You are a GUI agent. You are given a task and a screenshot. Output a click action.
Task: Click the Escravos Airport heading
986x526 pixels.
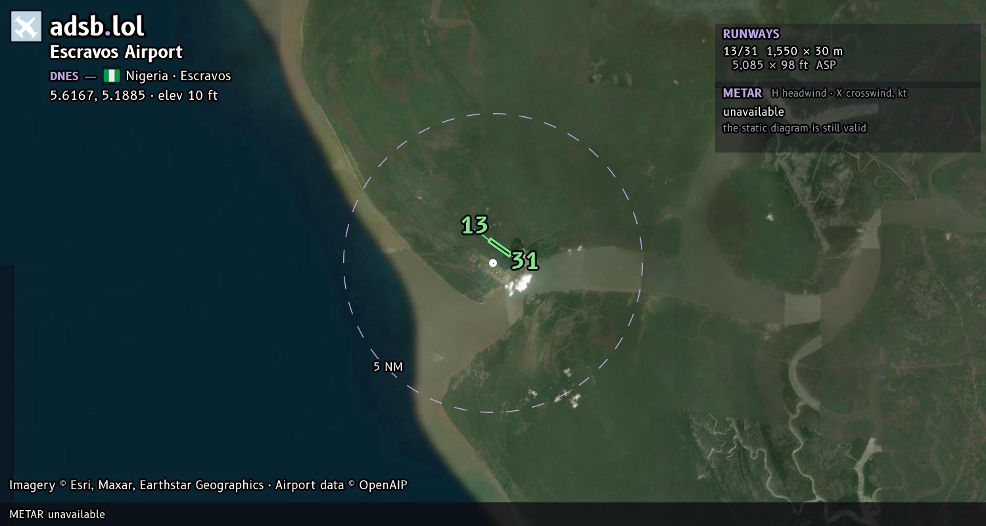pos(116,52)
